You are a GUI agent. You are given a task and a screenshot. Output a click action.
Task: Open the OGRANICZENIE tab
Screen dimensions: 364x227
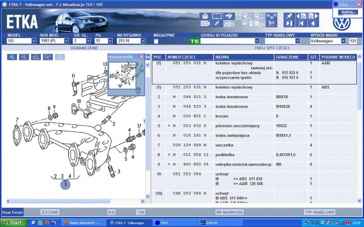[84, 48]
